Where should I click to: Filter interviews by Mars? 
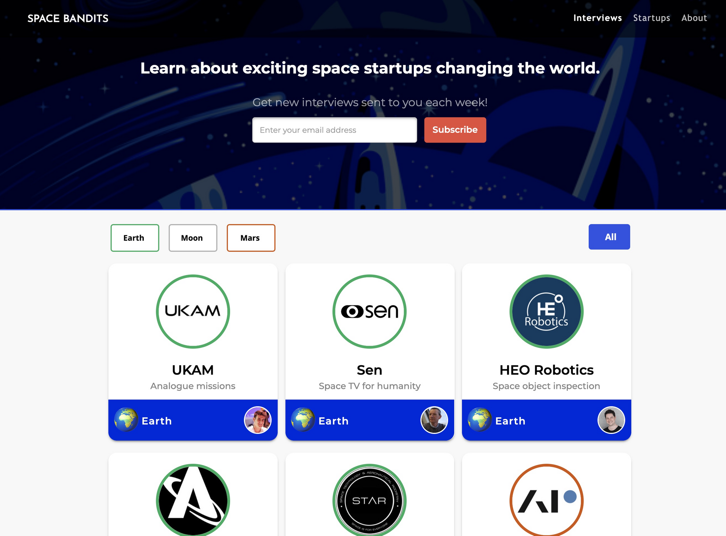pyautogui.click(x=251, y=238)
